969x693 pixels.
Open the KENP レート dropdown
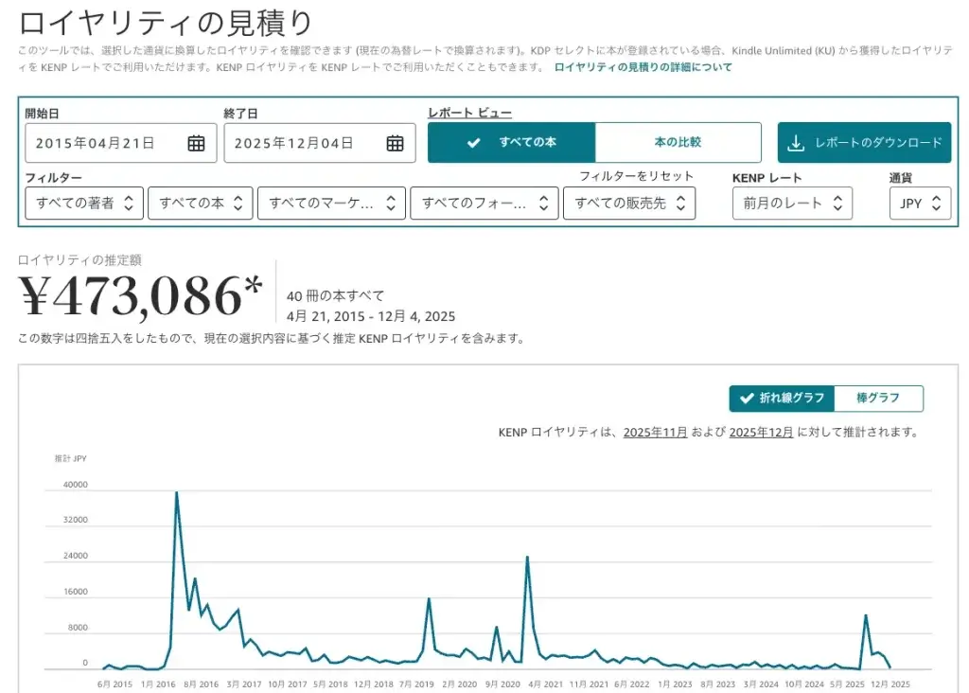(792, 203)
